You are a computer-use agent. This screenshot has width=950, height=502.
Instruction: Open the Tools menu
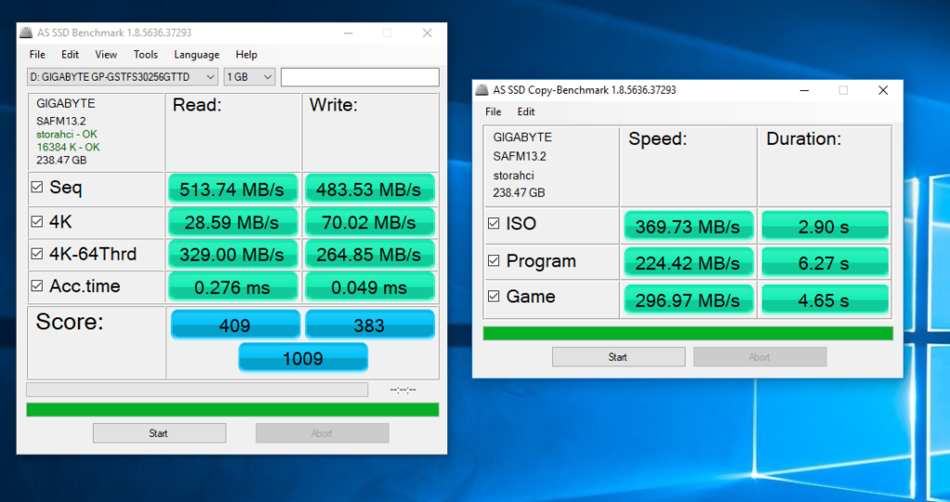click(x=146, y=55)
